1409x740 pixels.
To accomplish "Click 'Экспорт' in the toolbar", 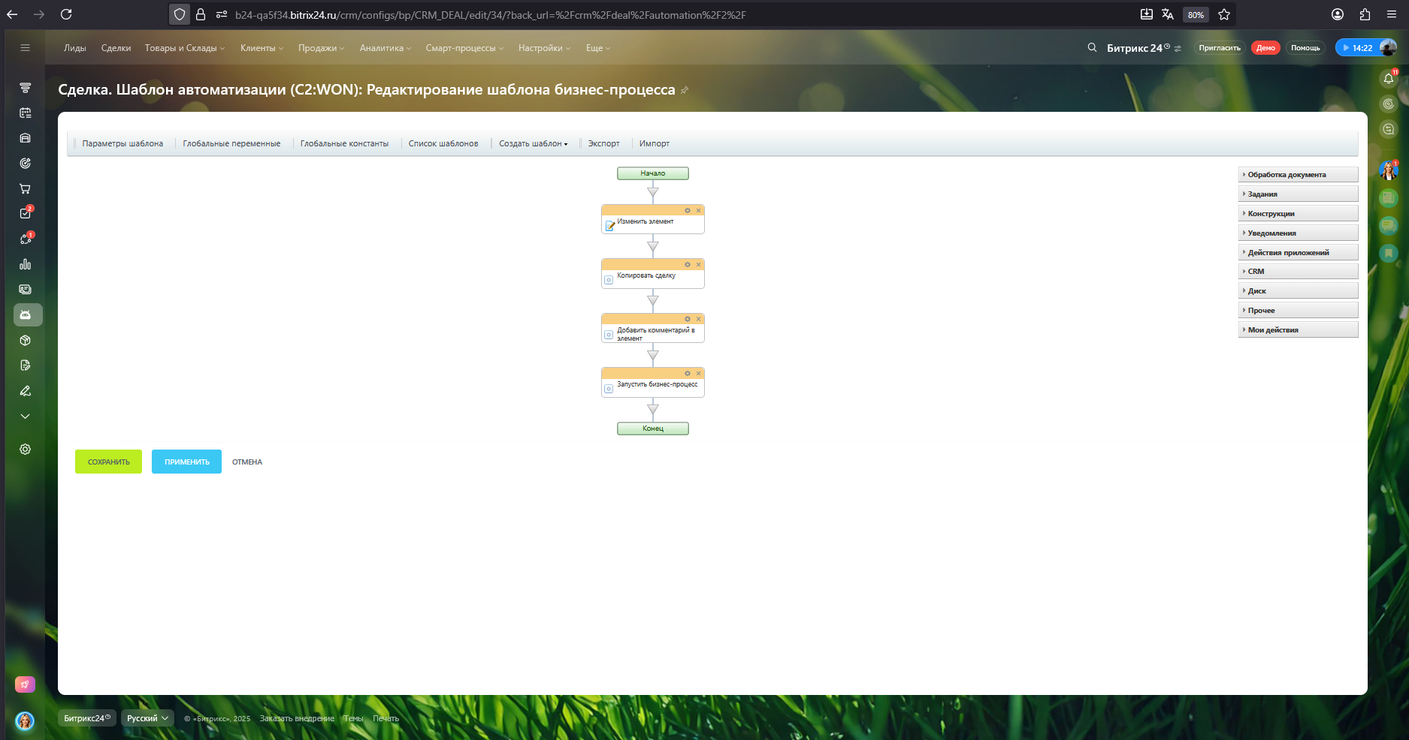I will coord(604,143).
